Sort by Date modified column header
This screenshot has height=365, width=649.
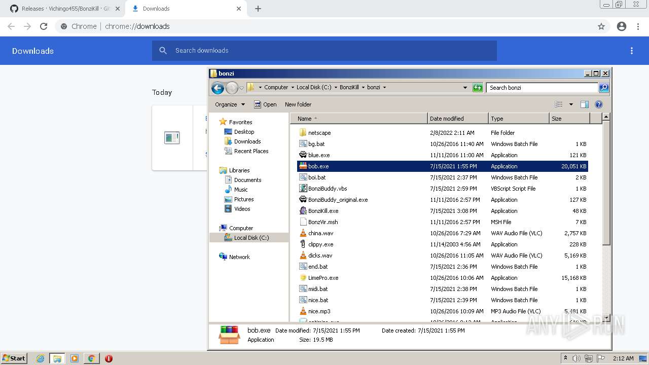(x=458, y=119)
